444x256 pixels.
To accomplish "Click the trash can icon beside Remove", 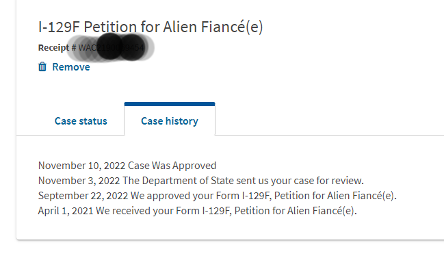I will coord(42,67).
